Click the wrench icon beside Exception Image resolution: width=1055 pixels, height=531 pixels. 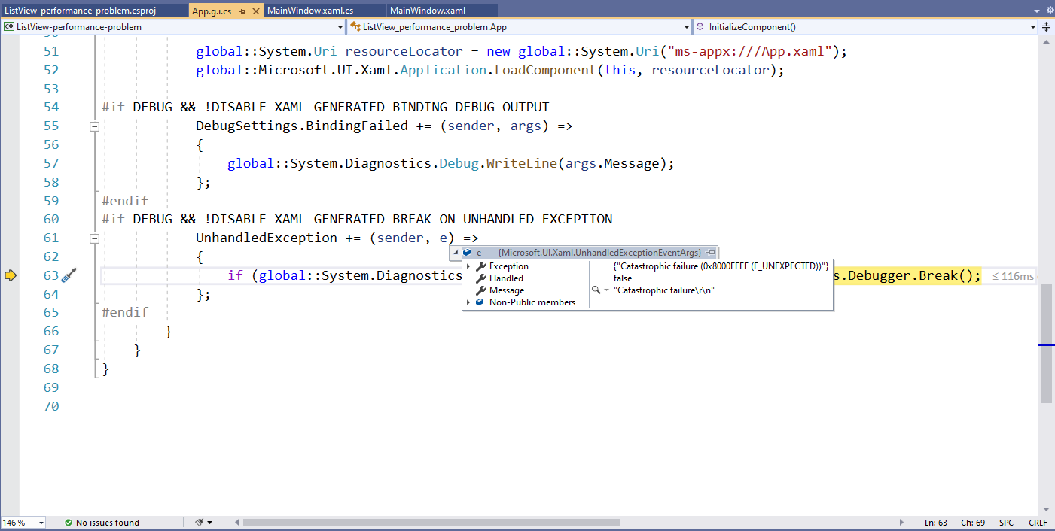[481, 266]
